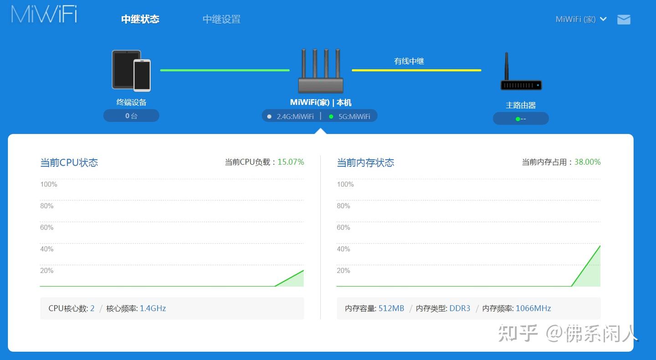The image size is (656, 360).
Task: Select the 中继状态 tab
Action: (140, 19)
